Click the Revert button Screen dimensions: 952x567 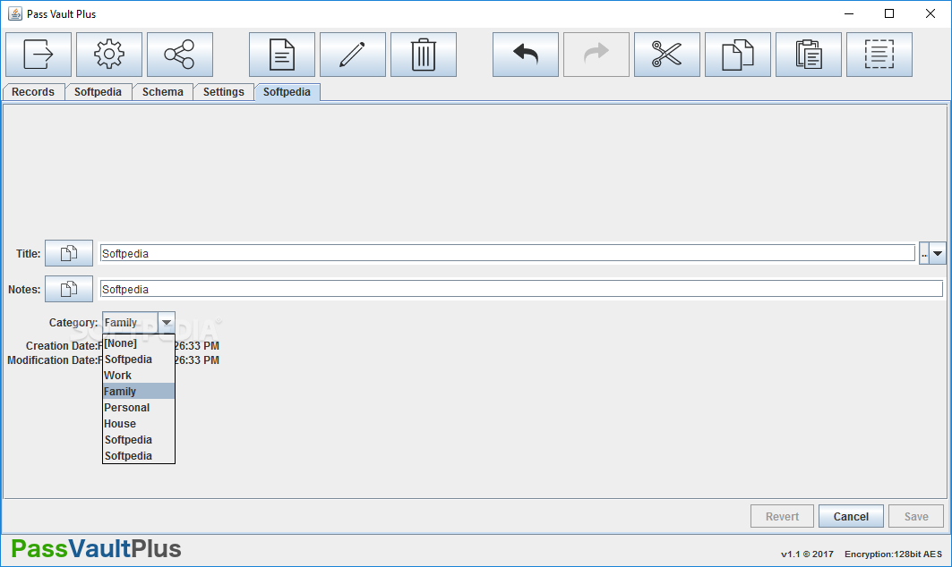(x=782, y=516)
